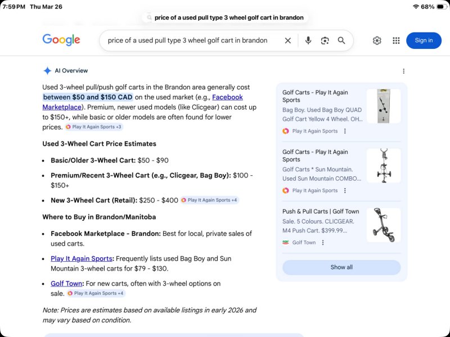Start a voice search with microphone
The width and height of the screenshot is (450, 337).
[308, 40]
